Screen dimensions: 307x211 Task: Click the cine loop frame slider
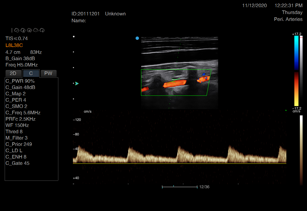180,187
